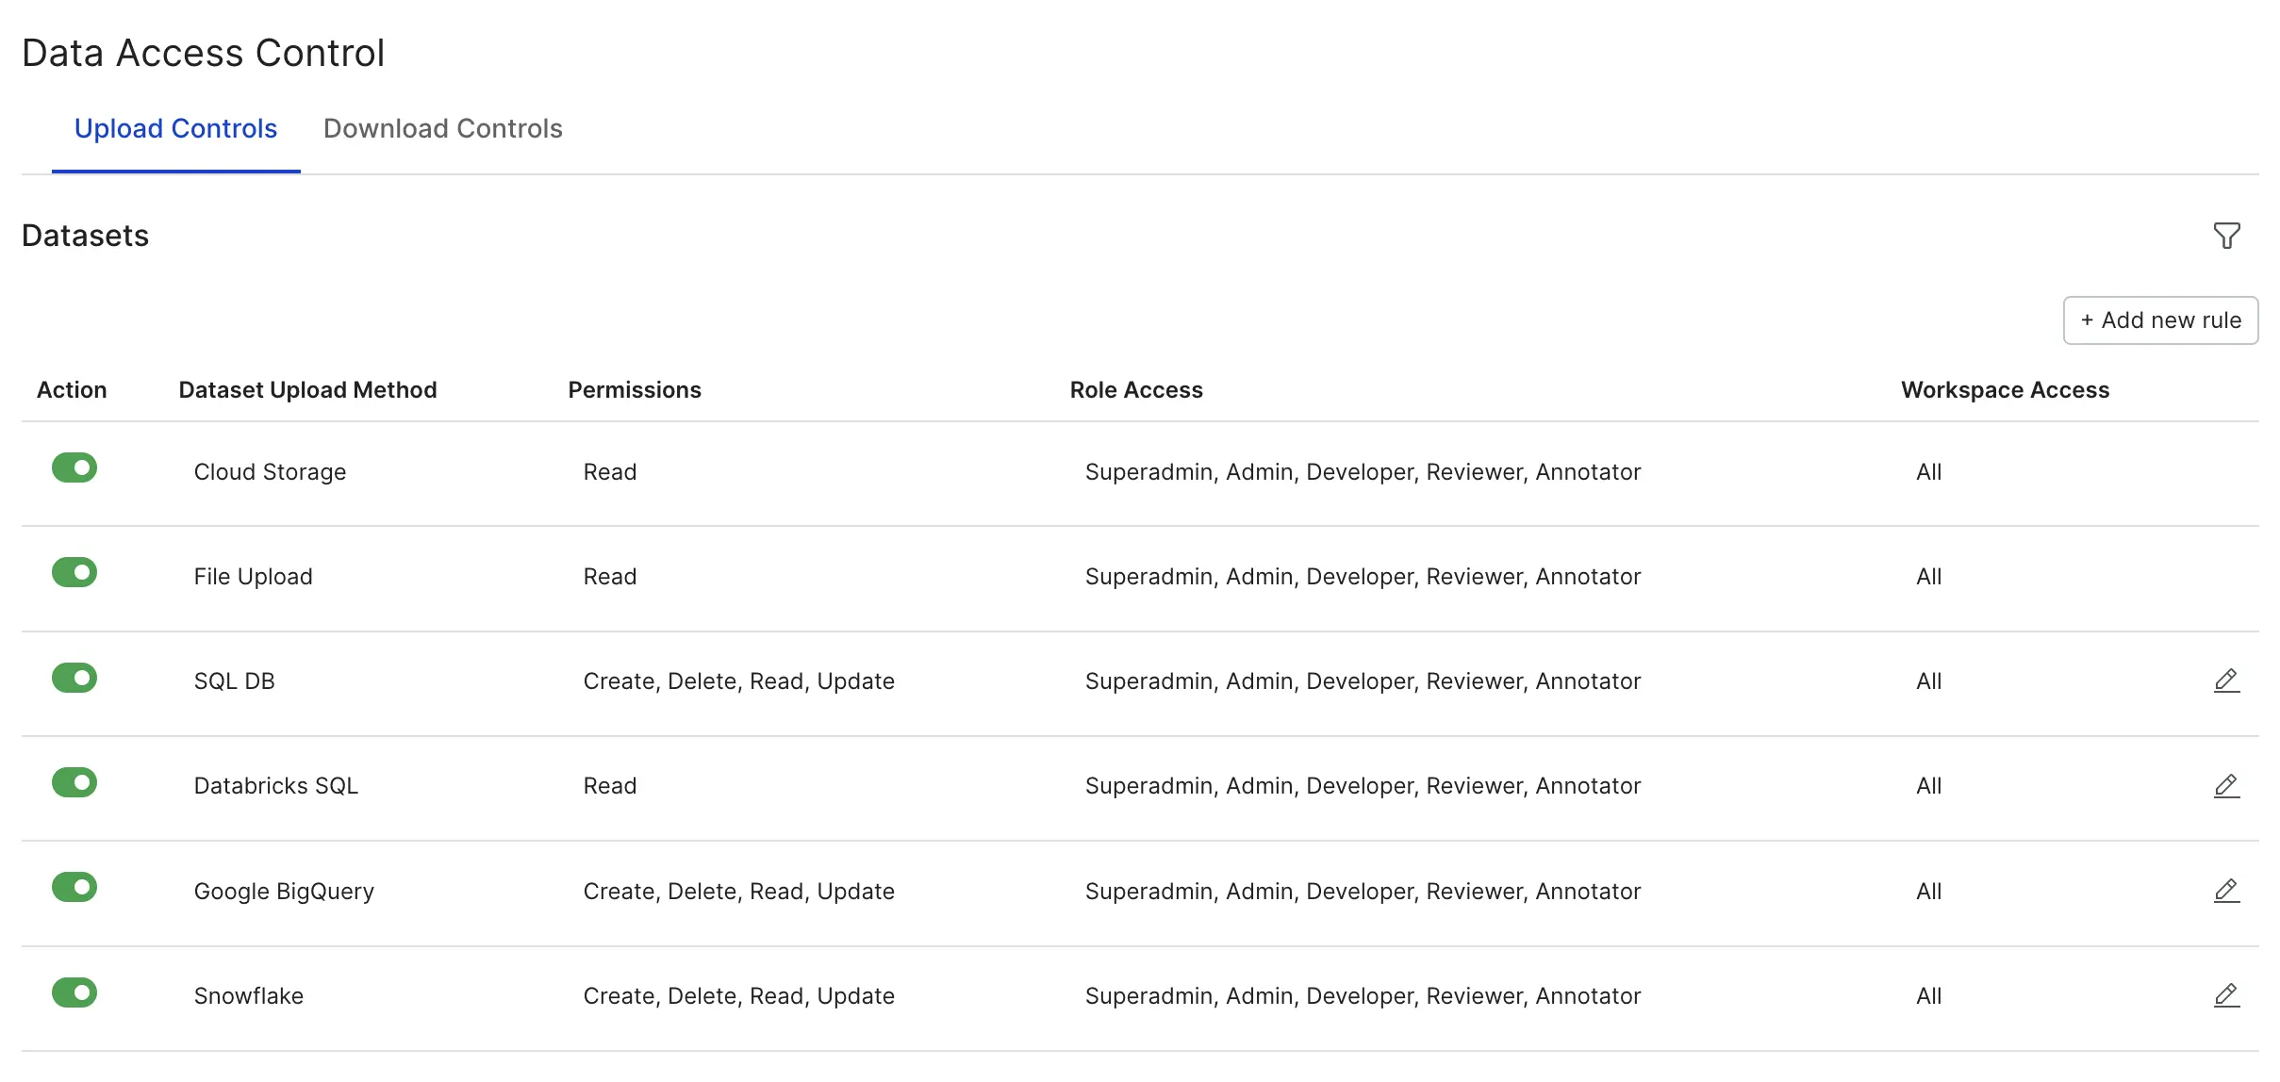The width and height of the screenshot is (2280, 1082).
Task: Edit the SQL DB rule
Action: [2226, 680]
